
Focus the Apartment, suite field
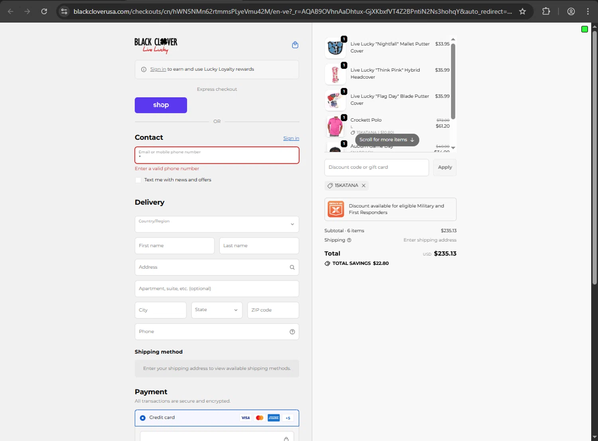(217, 289)
